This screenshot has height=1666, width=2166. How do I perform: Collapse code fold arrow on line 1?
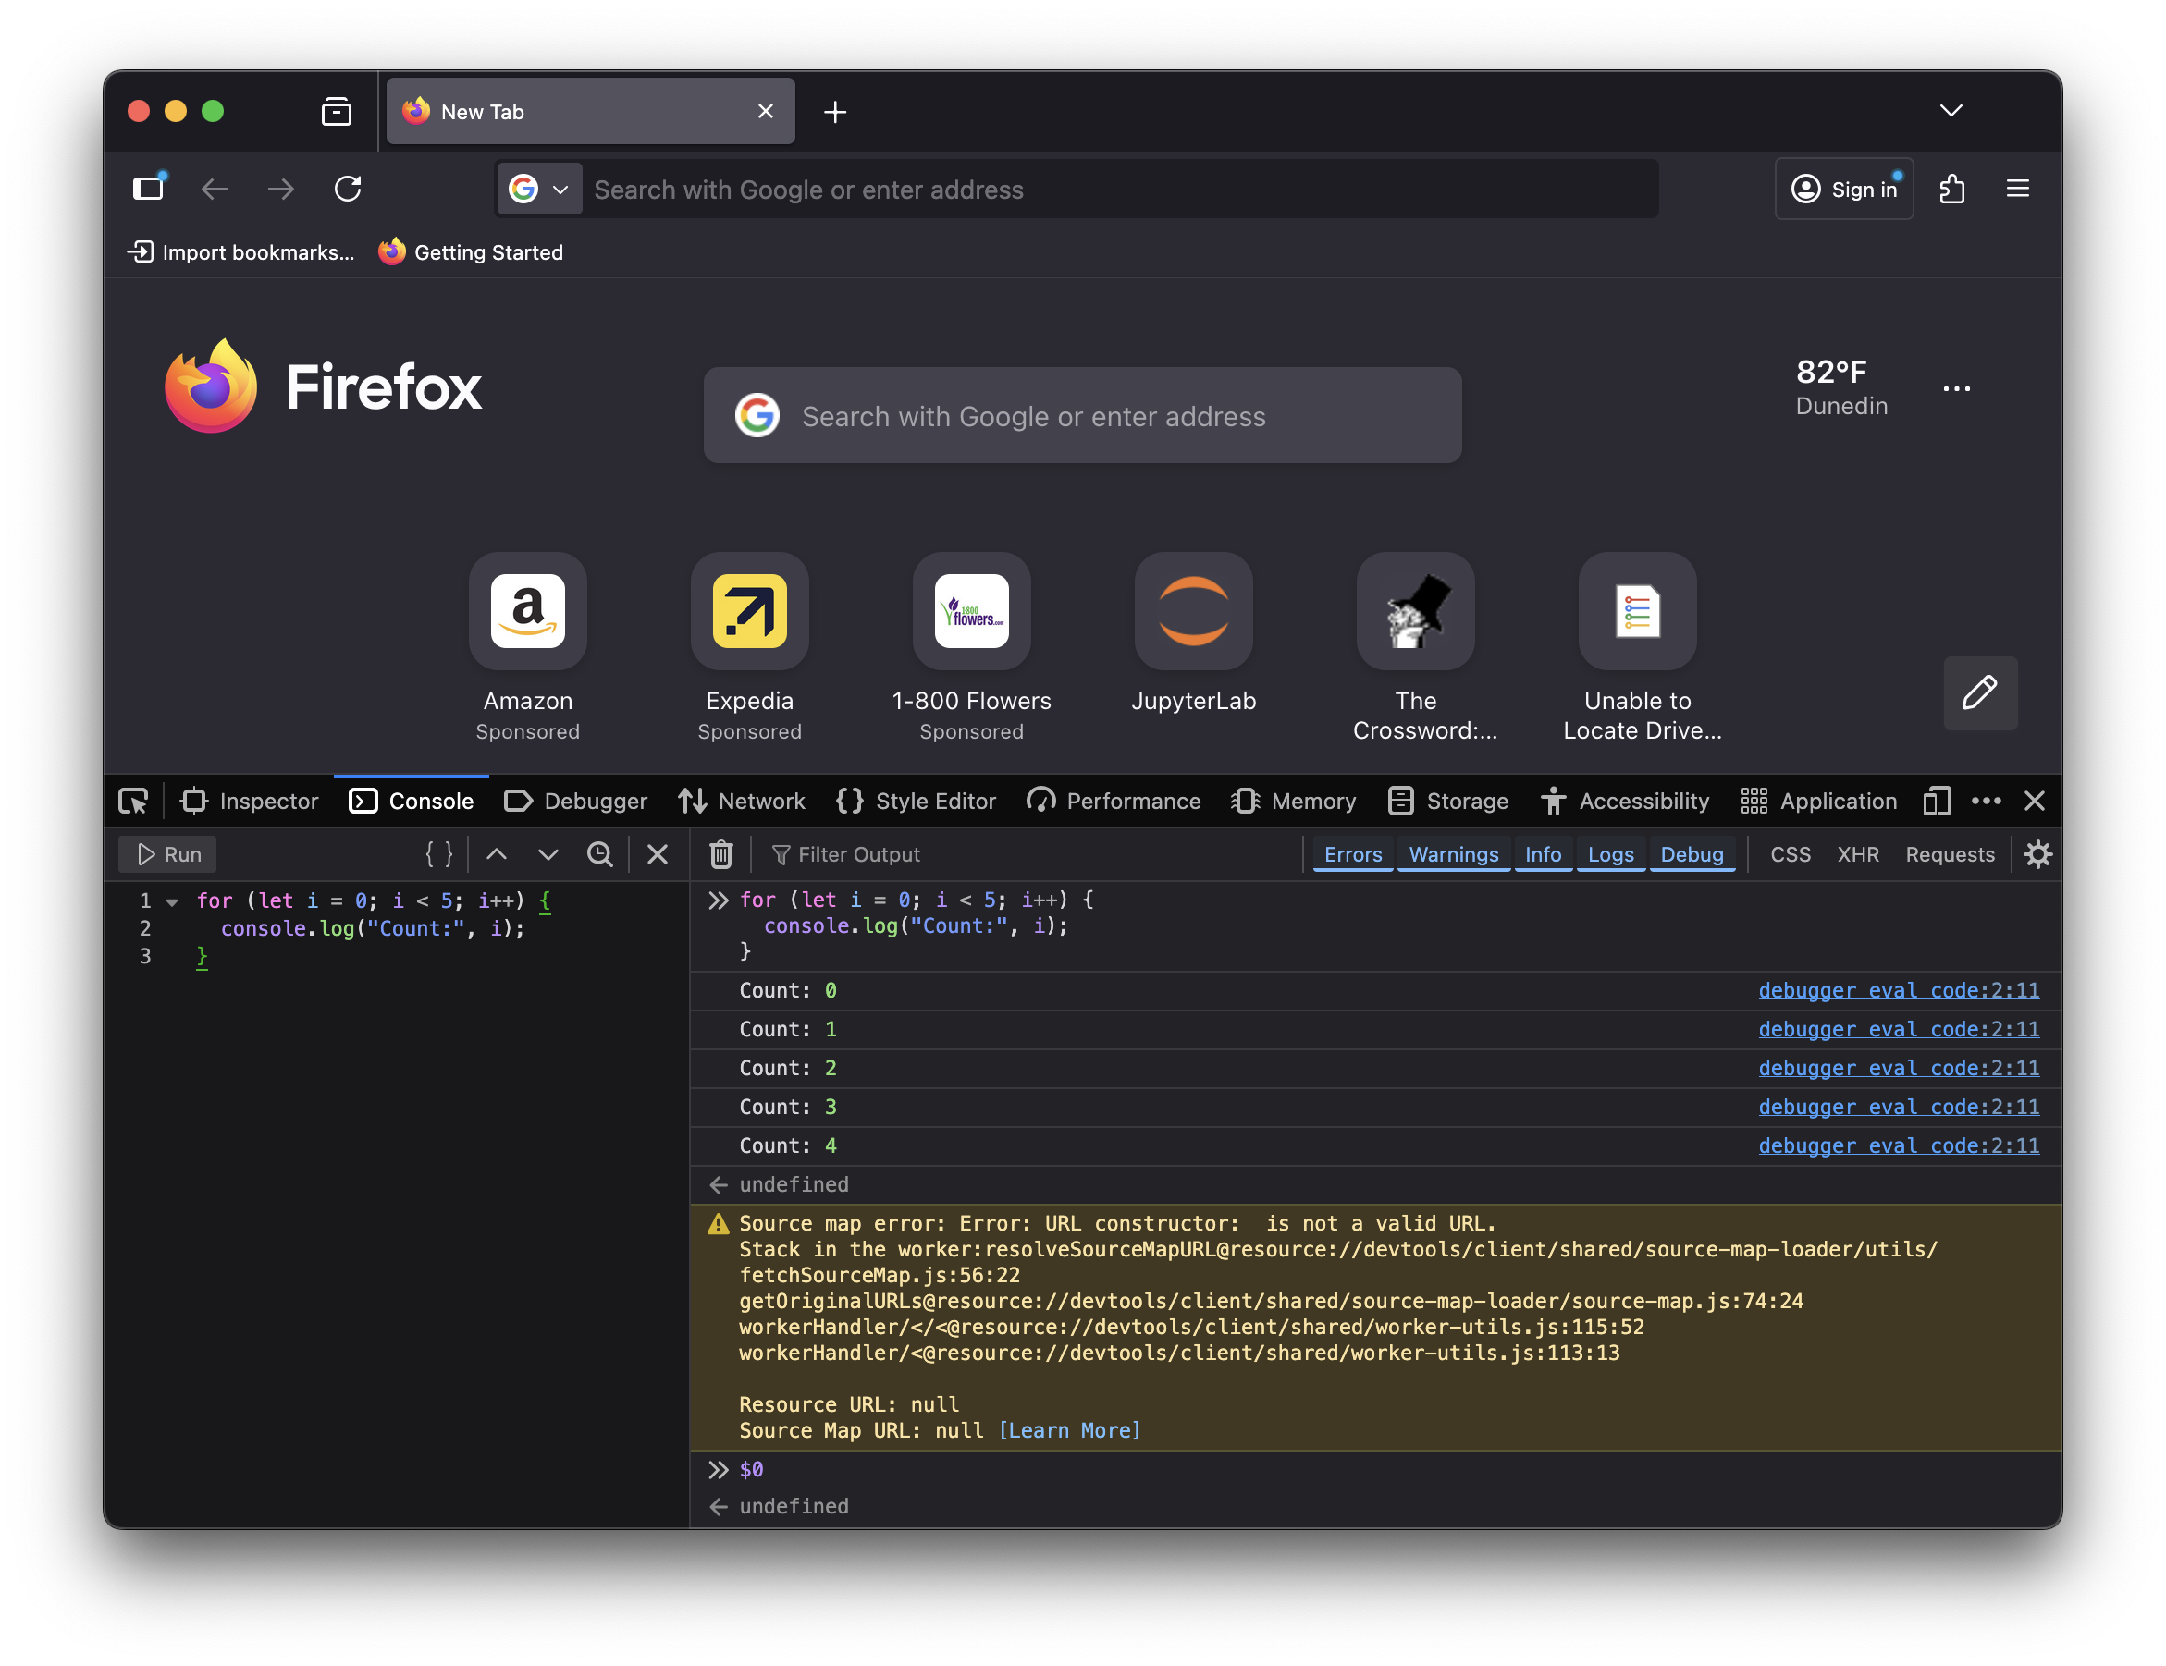click(173, 901)
